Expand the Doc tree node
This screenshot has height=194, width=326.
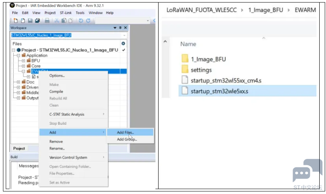tap(19, 82)
